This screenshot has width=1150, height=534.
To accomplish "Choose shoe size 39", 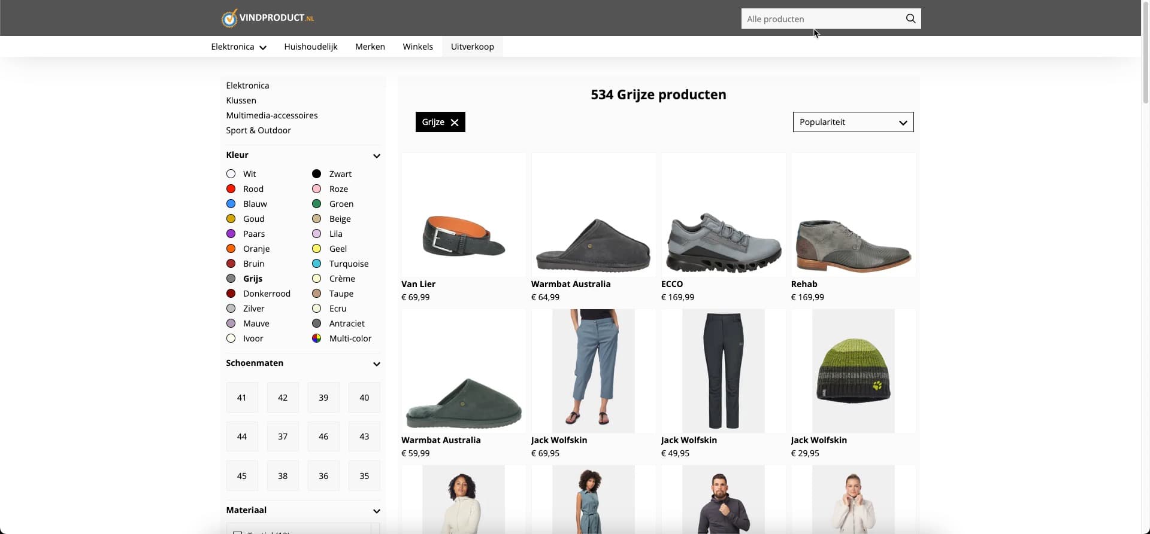I will [x=323, y=398].
